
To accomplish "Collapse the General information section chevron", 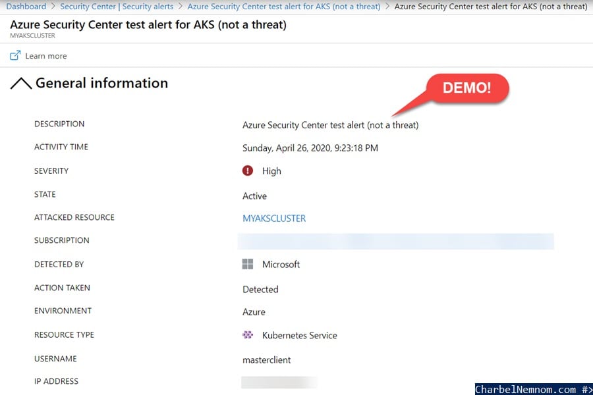I will [21, 83].
